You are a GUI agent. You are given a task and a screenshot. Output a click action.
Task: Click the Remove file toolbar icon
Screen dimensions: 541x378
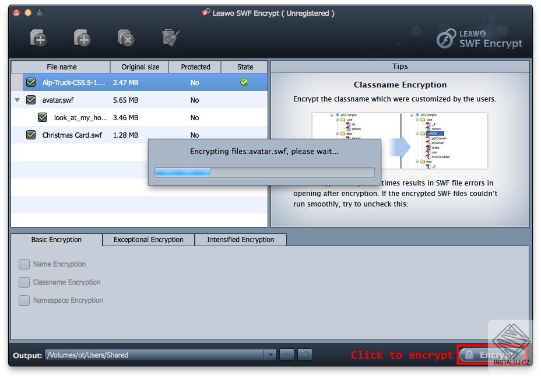coord(126,38)
